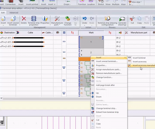Choose Assign manufacturer parts... menu entry
The image size is (155, 129).
coord(108,69)
